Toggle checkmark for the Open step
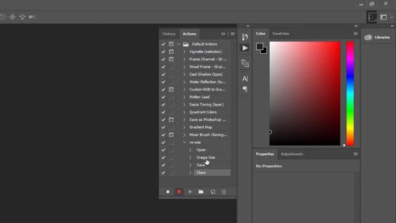The width and height of the screenshot is (396, 223). click(163, 150)
